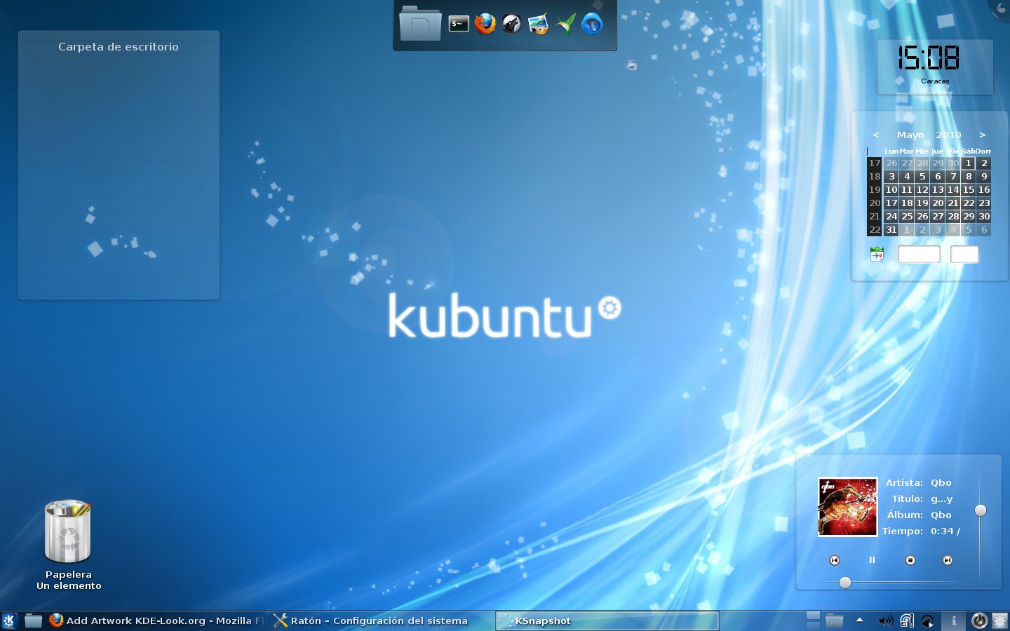The height and width of the screenshot is (631, 1010).
Task: Stop playback in now-playing widget
Action: 910,560
